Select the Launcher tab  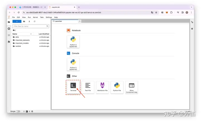(65, 21)
